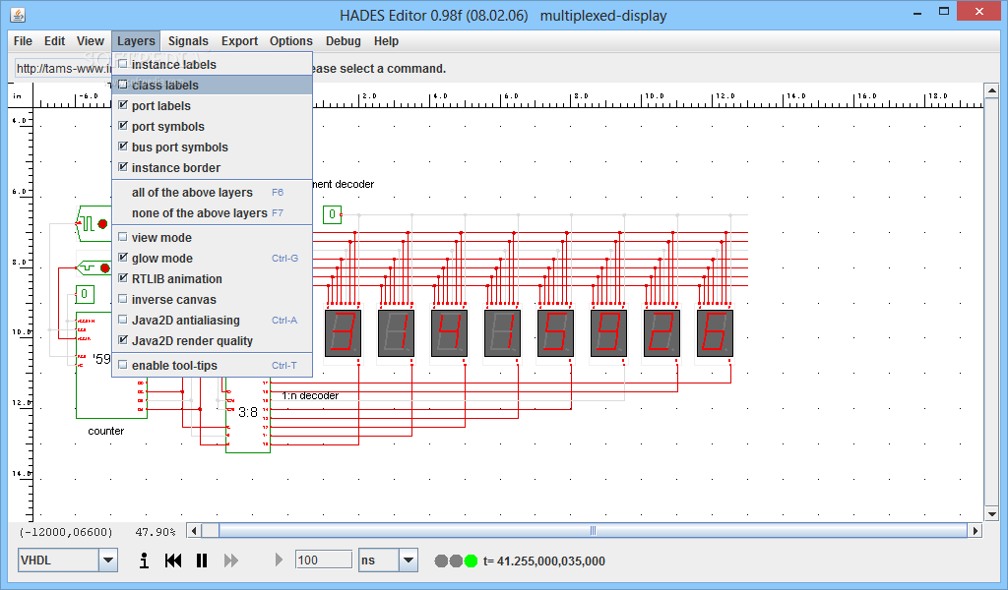Open the Help menu
1008x590 pixels.
click(386, 41)
